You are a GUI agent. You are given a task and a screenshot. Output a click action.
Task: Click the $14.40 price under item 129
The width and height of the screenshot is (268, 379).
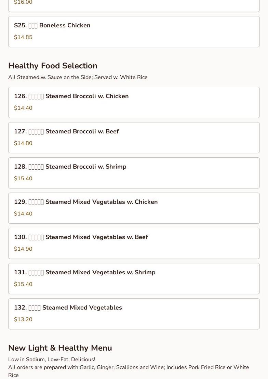(23, 214)
